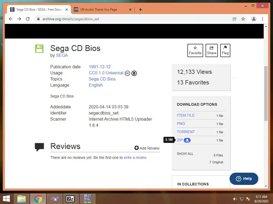The image size is (273, 204).
Task: Go forward with the browser forward arrow
Action: [19, 19]
